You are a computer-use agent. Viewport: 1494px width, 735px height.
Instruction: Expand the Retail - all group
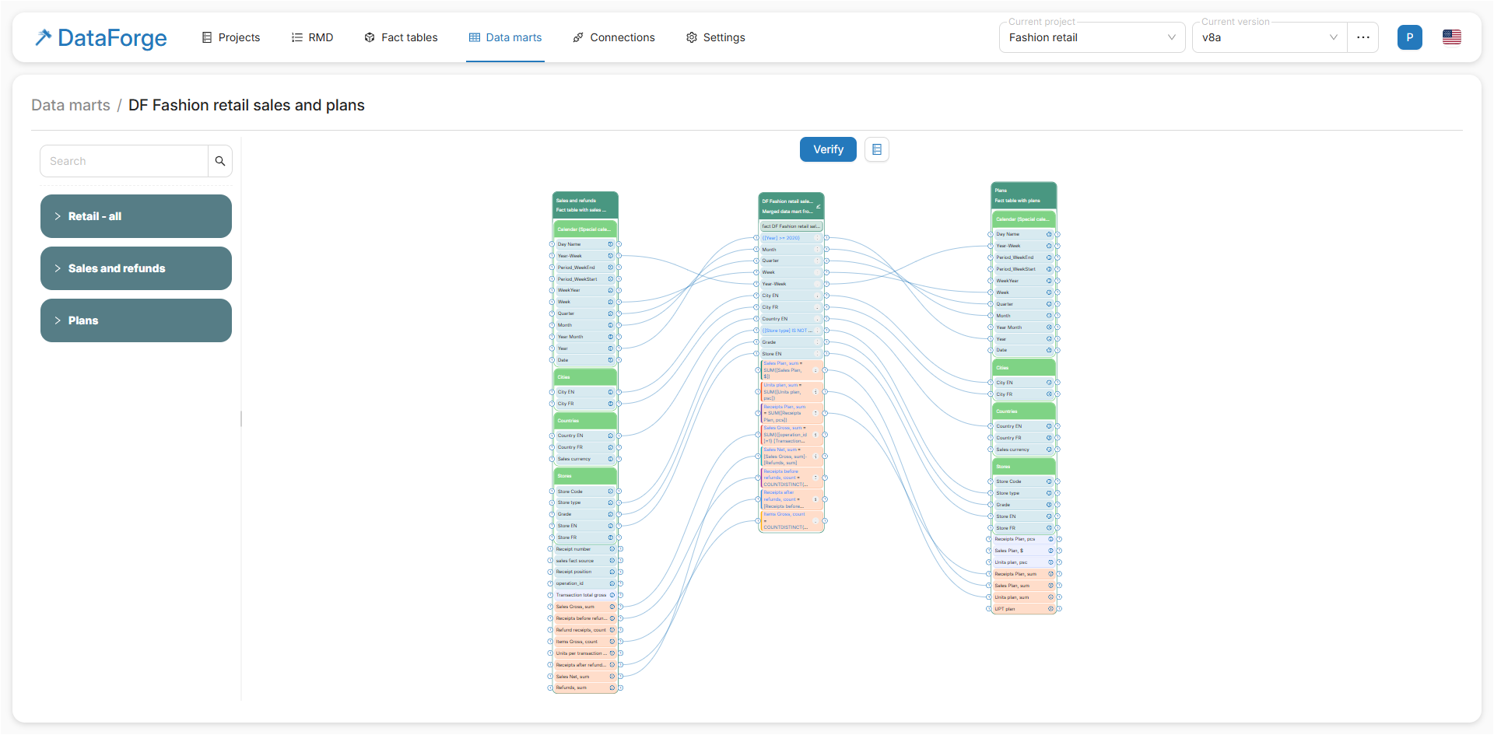(136, 216)
